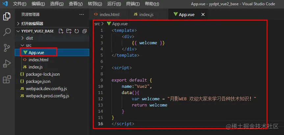Open the 运行(R) menu
Viewport: 284px width, 135px height.
114,4
